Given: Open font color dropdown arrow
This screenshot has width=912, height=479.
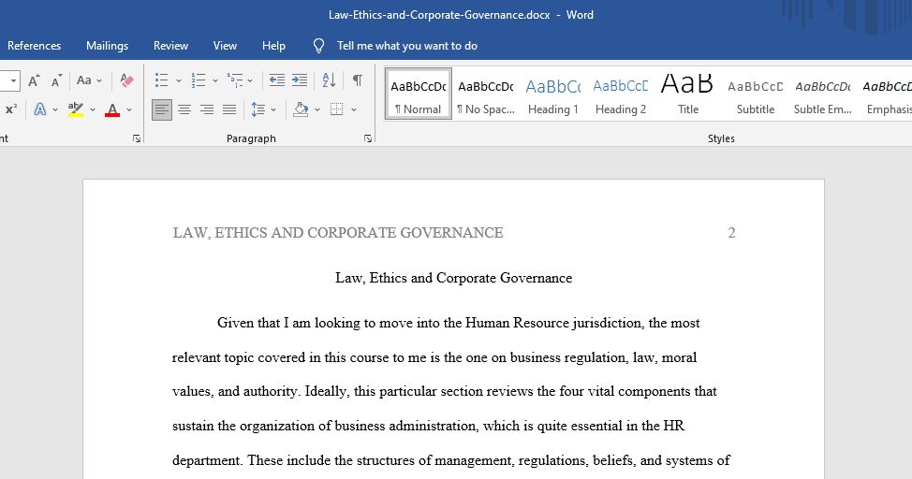Looking at the screenshot, I should click(129, 109).
